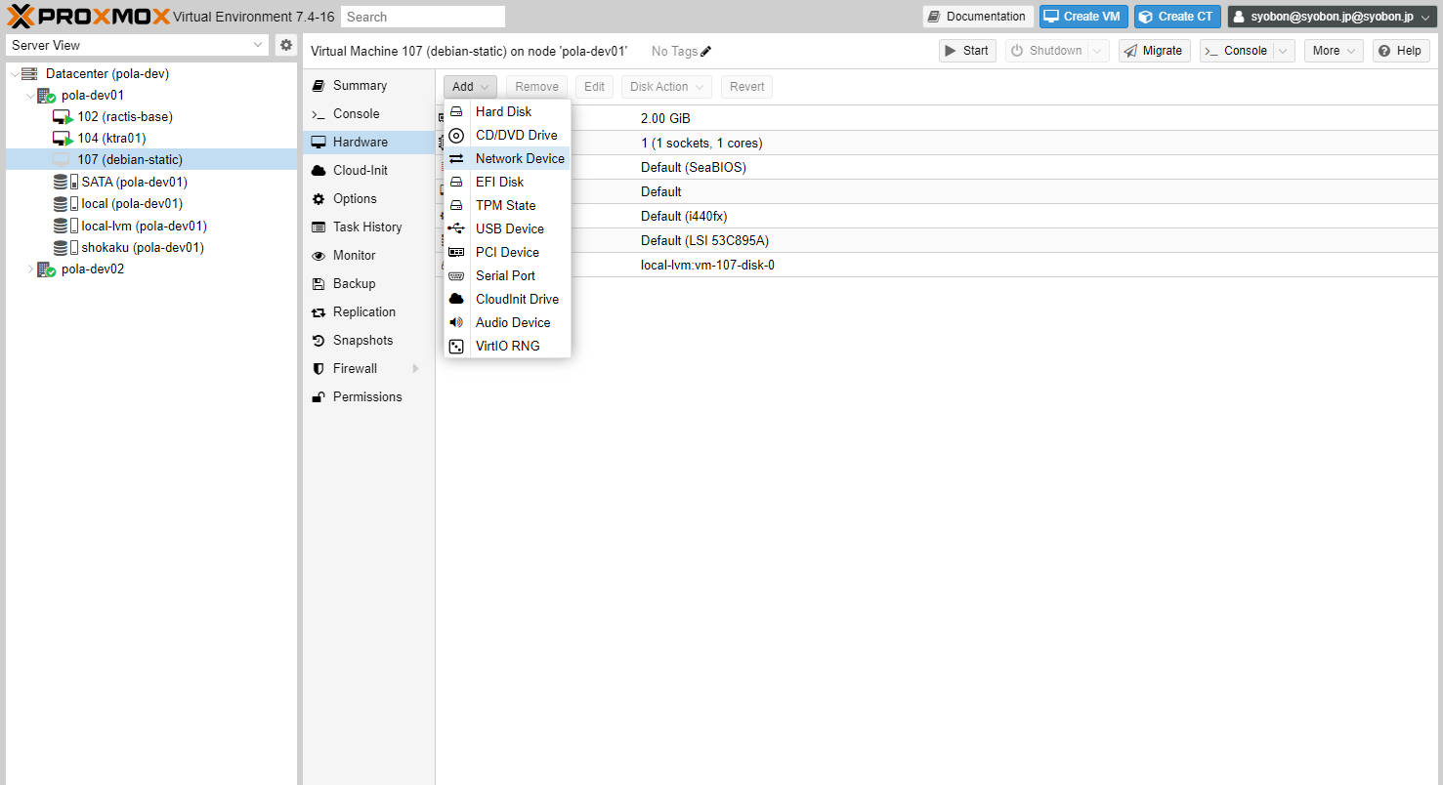The width and height of the screenshot is (1443, 785).
Task: Click the pencil icon to edit tags
Action: 706,52
